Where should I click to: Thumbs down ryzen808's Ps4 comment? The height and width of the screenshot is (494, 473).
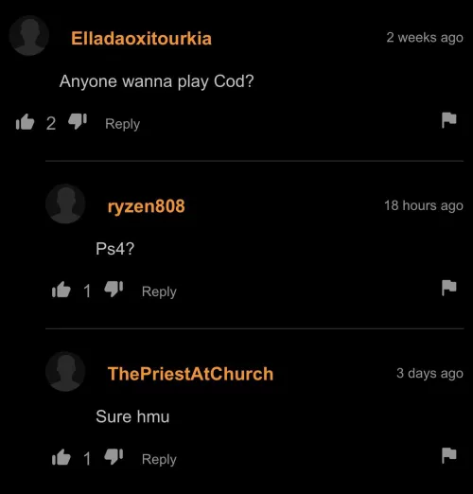(114, 290)
